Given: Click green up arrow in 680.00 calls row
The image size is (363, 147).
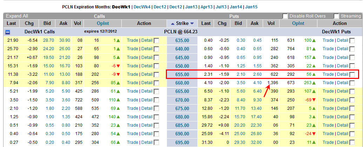Looking at the screenshot, I should point(119,117).
